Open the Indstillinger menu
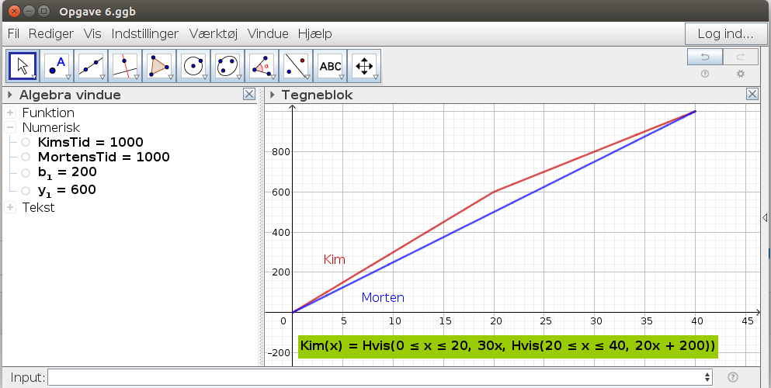The height and width of the screenshot is (388, 771). coord(145,34)
